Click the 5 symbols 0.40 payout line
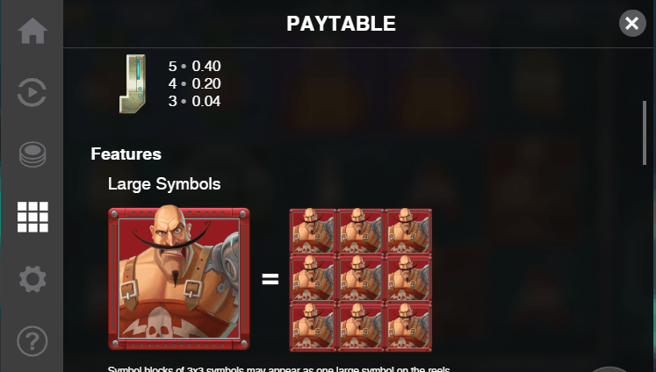 coord(195,66)
